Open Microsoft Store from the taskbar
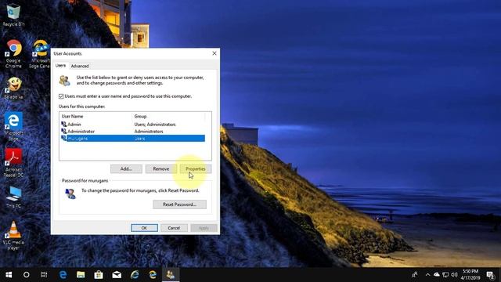 pyautogui.click(x=99, y=275)
